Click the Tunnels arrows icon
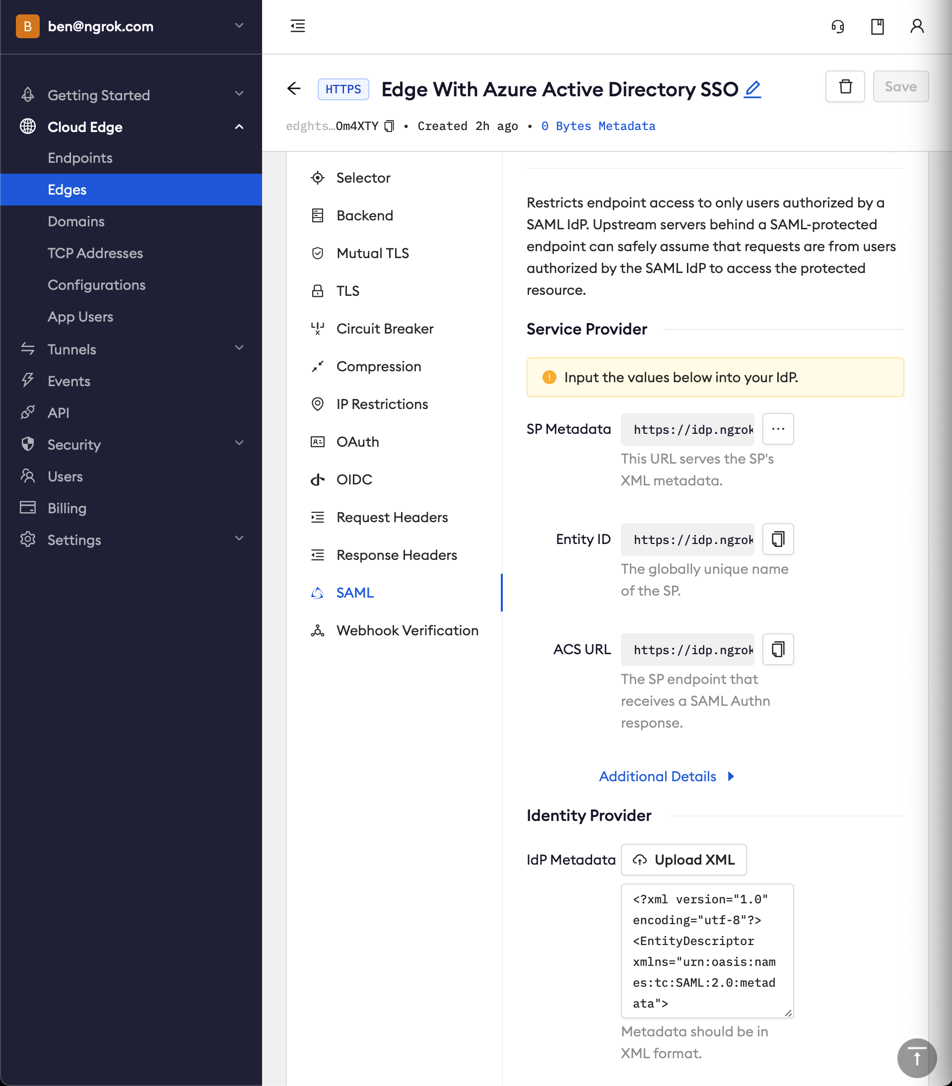Image resolution: width=952 pixels, height=1086 pixels. (28, 348)
